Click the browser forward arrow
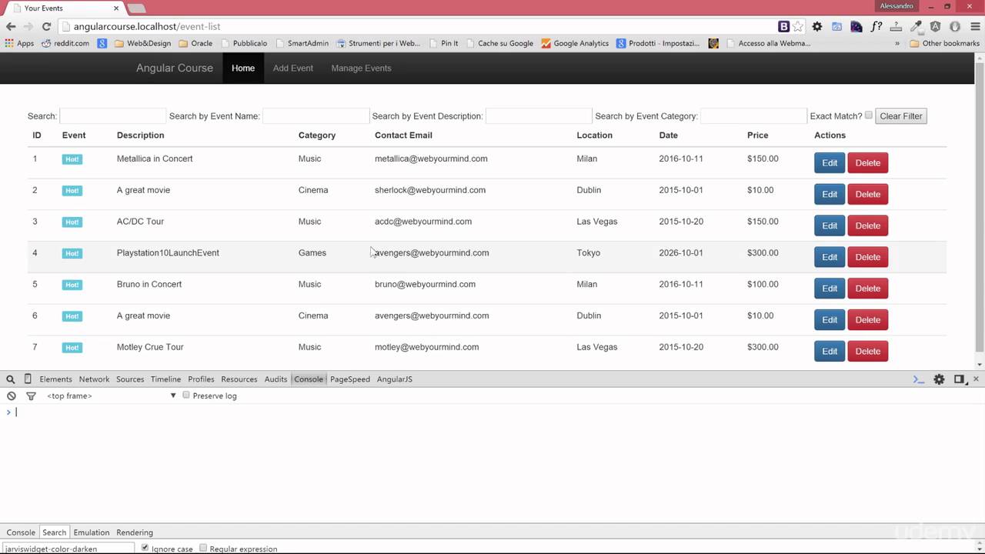Viewport: 985px width, 554px height. [28, 26]
